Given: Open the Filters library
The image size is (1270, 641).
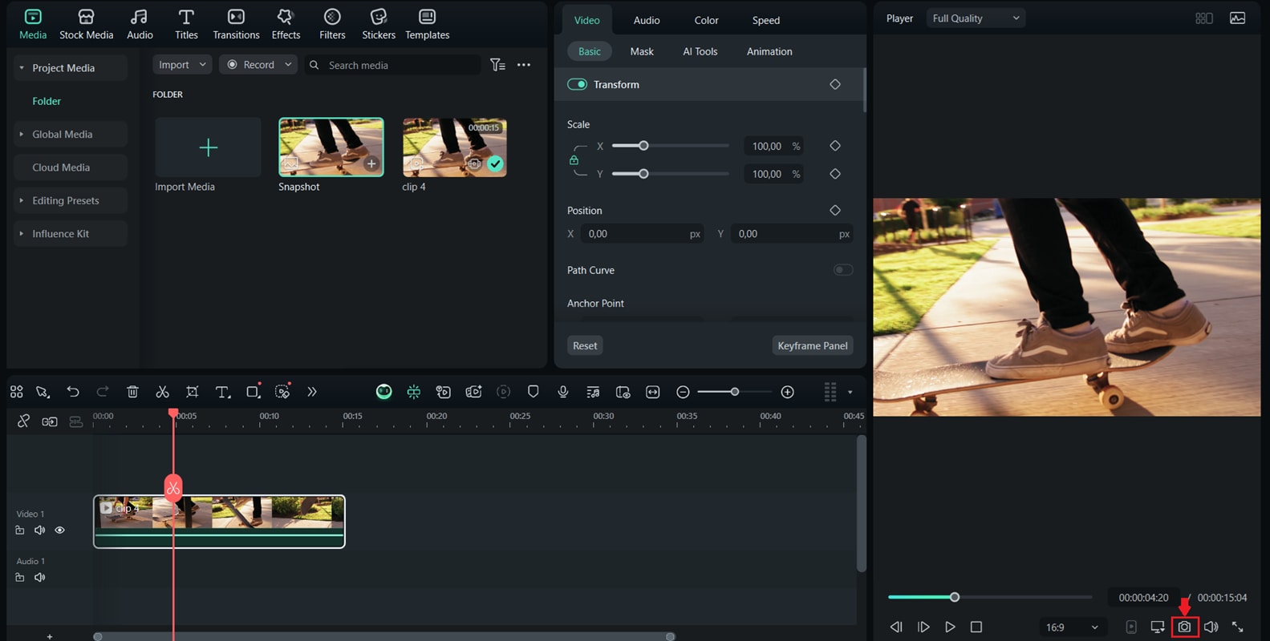Looking at the screenshot, I should point(332,24).
